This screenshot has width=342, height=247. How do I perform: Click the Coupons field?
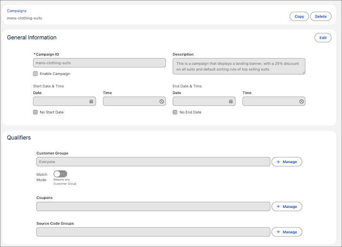[x=153, y=206]
